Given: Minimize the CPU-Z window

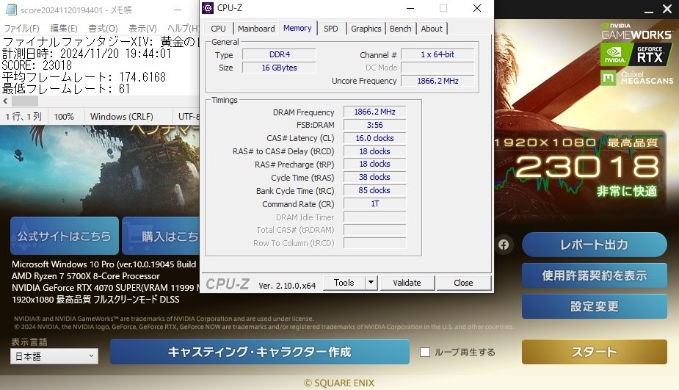Looking at the screenshot, I should pyautogui.click(x=410, y=8).
